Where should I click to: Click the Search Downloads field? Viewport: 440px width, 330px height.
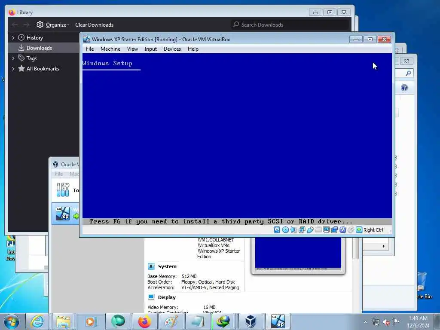(290, 24)
